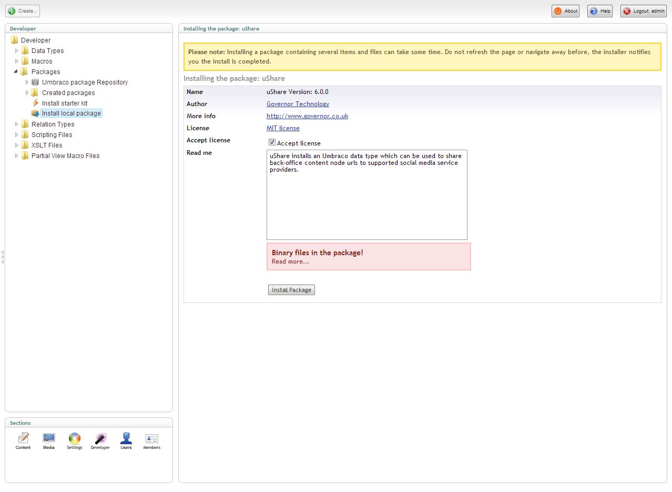Select Scripting Files in the tree

pos(52,135)
